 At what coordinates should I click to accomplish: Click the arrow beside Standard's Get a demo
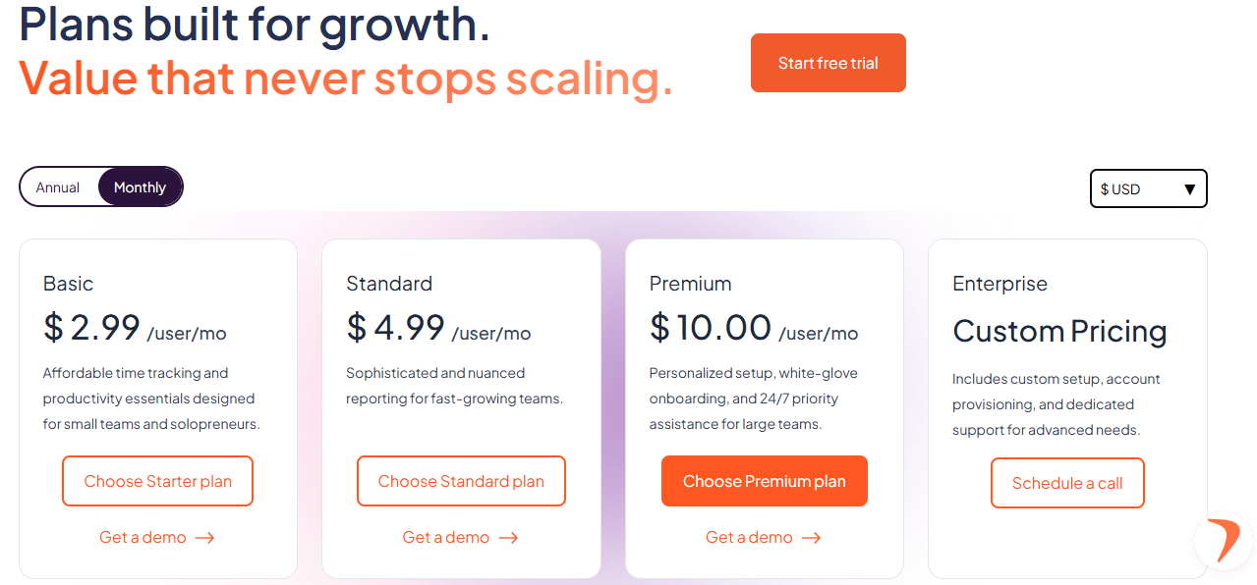point(508,538)
